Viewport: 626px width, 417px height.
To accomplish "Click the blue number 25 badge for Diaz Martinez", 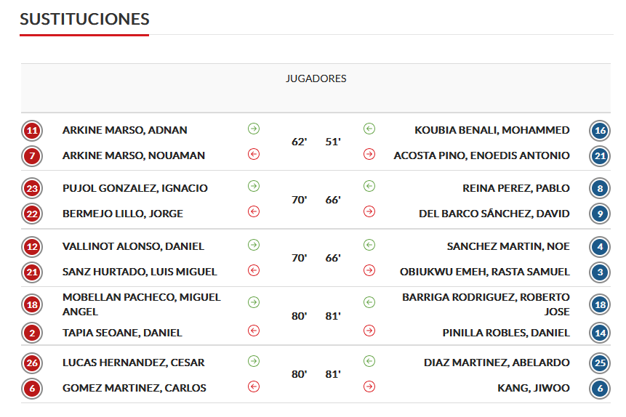I will tap(600, 363).
